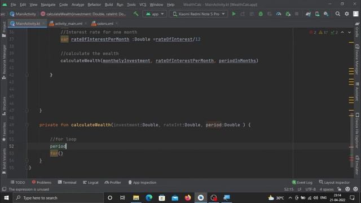Open the Resource Manager side panel
This screenshot has width=361, height=203.
(4, 61)
